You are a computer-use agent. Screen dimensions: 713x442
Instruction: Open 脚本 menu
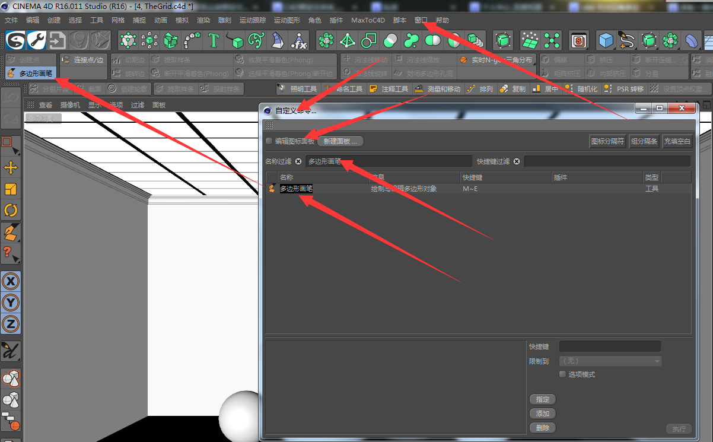coord(400,20)
